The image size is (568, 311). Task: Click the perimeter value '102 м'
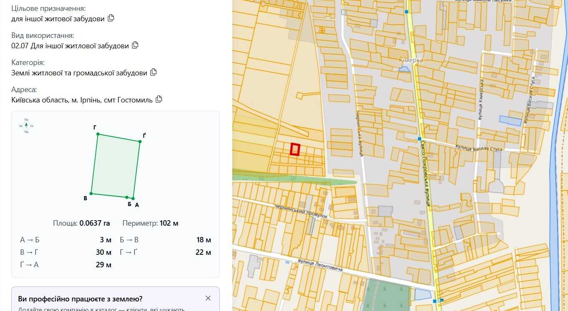pos(169,223)
